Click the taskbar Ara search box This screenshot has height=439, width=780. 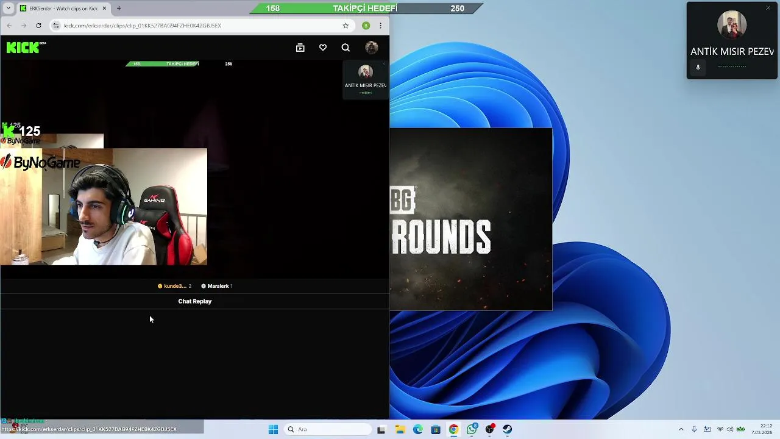328,429
